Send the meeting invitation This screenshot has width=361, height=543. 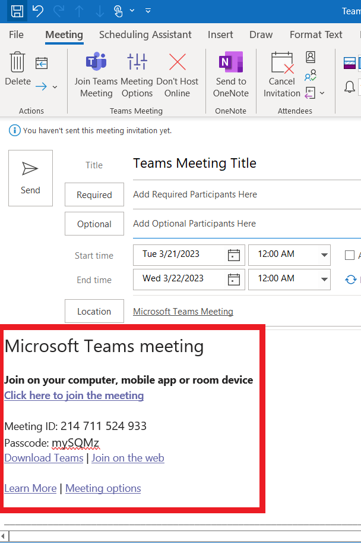click(30, 178)
